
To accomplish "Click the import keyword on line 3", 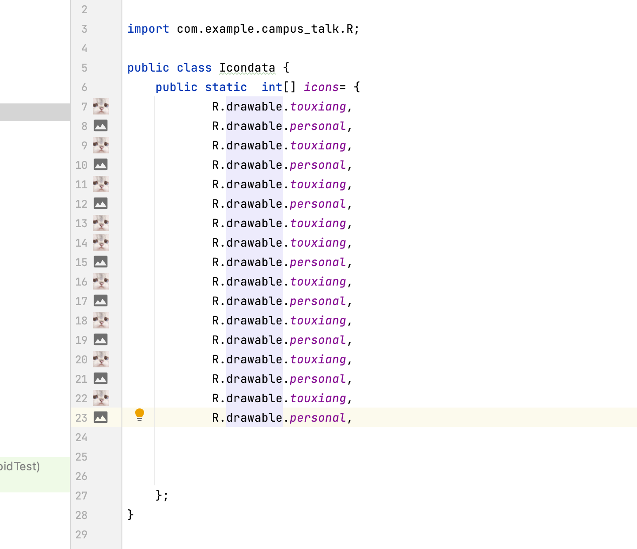I will point(148,29).
